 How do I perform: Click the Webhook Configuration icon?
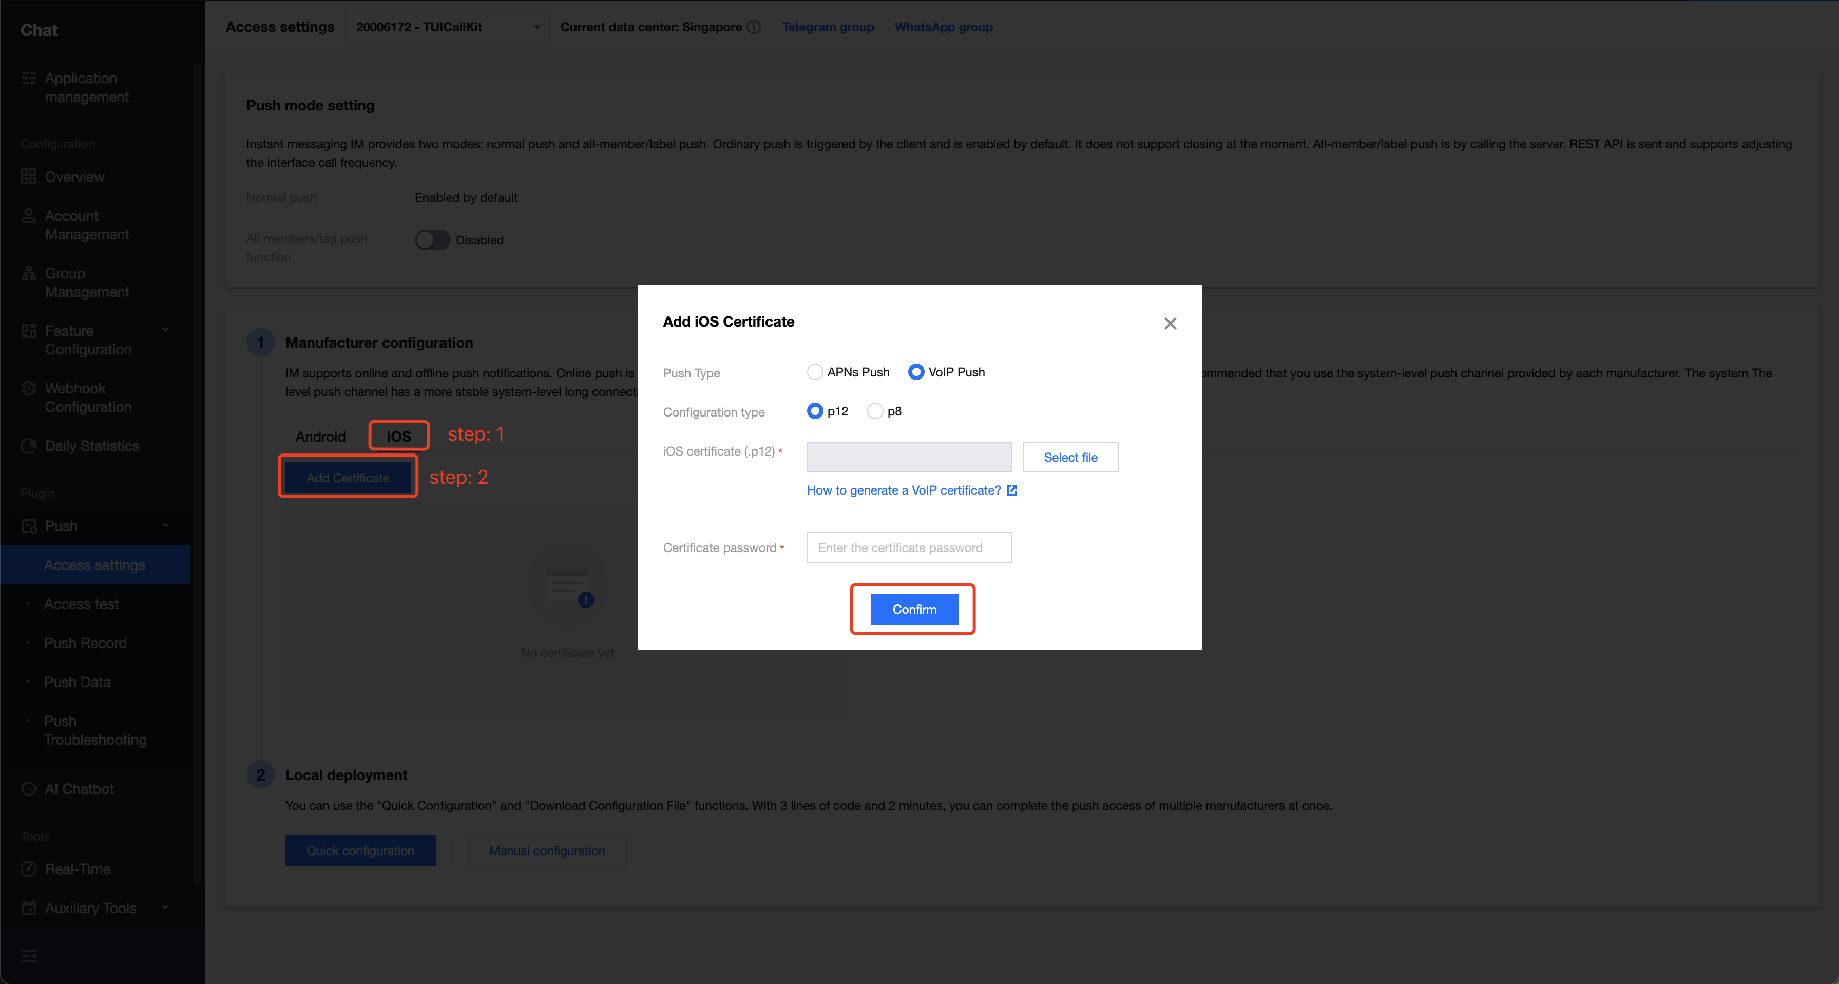(x=29, y=388)
